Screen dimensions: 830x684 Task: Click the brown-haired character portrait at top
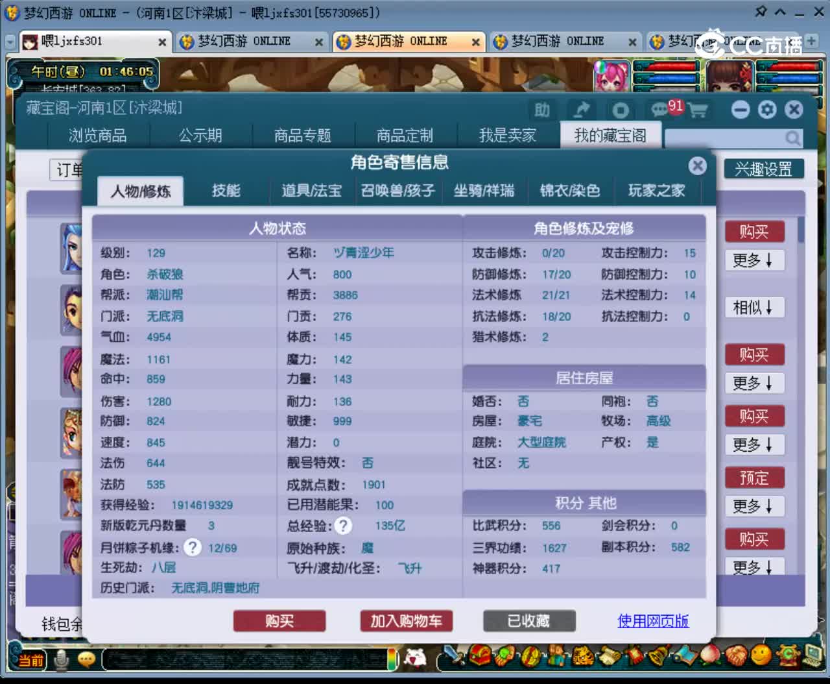click(x=729, y=77)
